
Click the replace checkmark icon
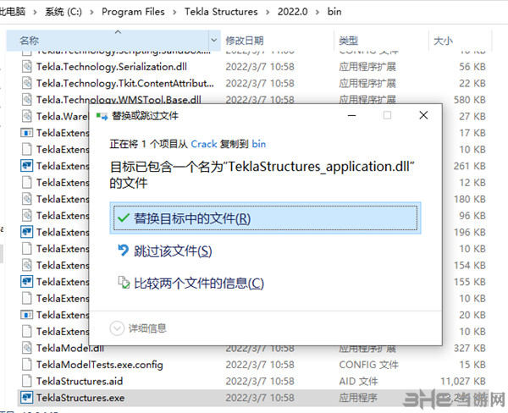pyautogui.click(x=124, y=218)
